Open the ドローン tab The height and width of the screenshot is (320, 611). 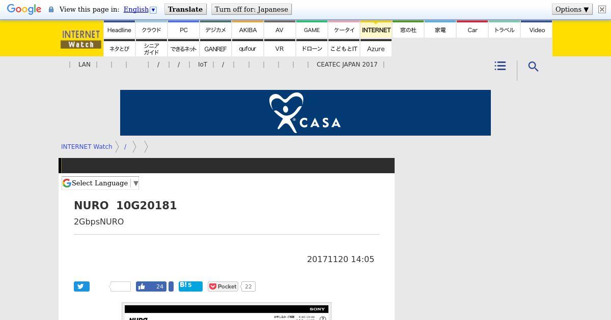click(312, 48)
